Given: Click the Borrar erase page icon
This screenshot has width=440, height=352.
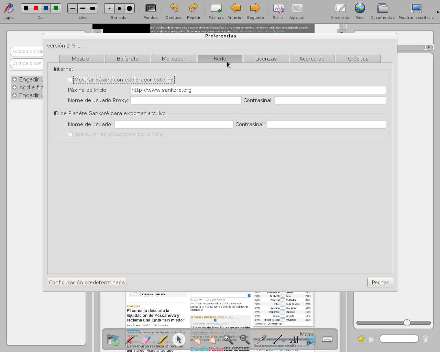Looking at the screenshot, I should 278,8.
